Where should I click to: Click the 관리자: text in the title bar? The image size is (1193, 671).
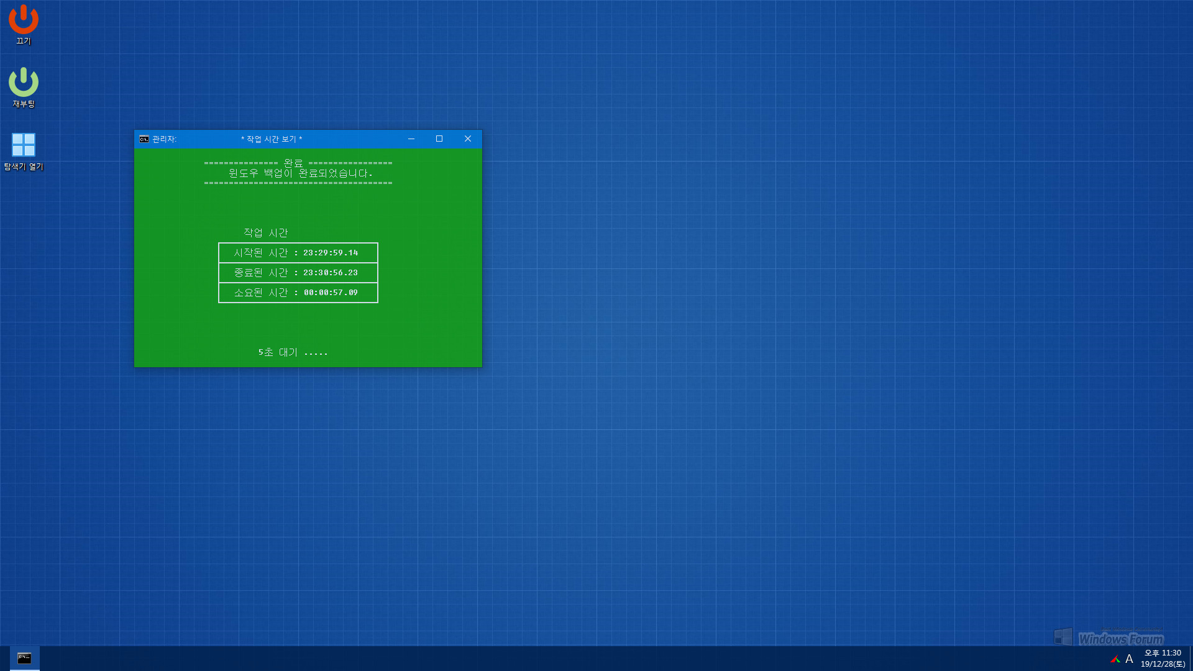[165, 139]
